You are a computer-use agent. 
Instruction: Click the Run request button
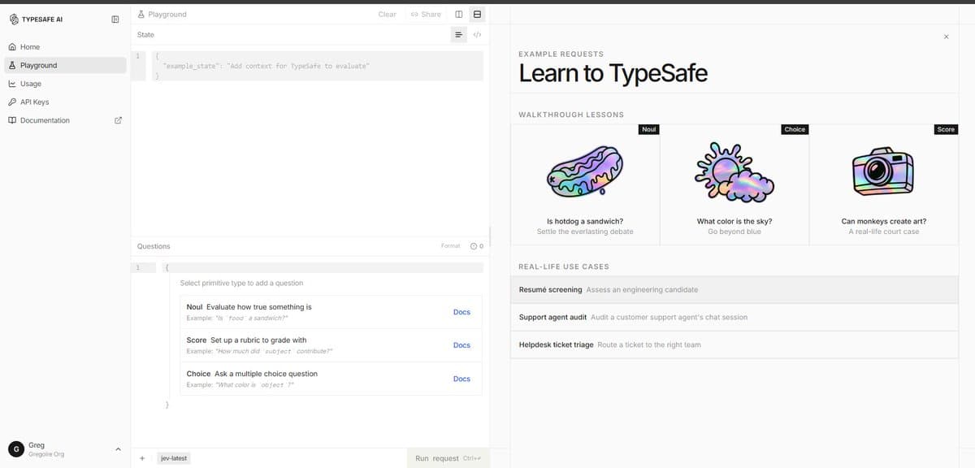(450, 458)
